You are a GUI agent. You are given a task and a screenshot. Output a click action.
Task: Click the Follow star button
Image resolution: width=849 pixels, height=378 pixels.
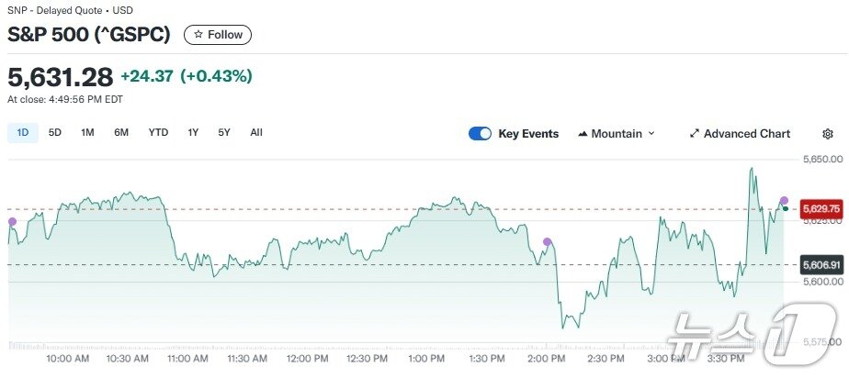[218, 35]
